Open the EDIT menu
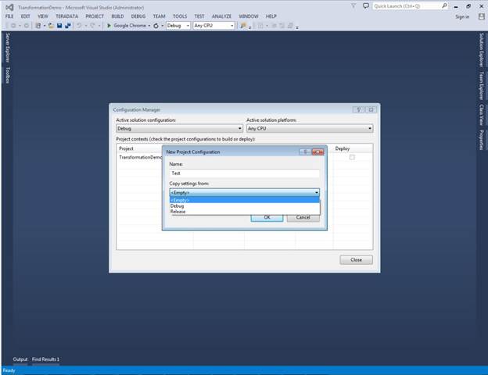Image resolution: width=488 pixels, height=375 pixels. pyautogui.click(x=26, y=16)
